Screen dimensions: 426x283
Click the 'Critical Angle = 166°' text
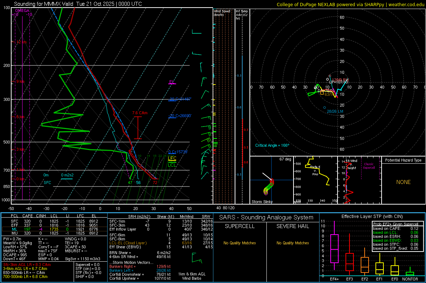272,145
